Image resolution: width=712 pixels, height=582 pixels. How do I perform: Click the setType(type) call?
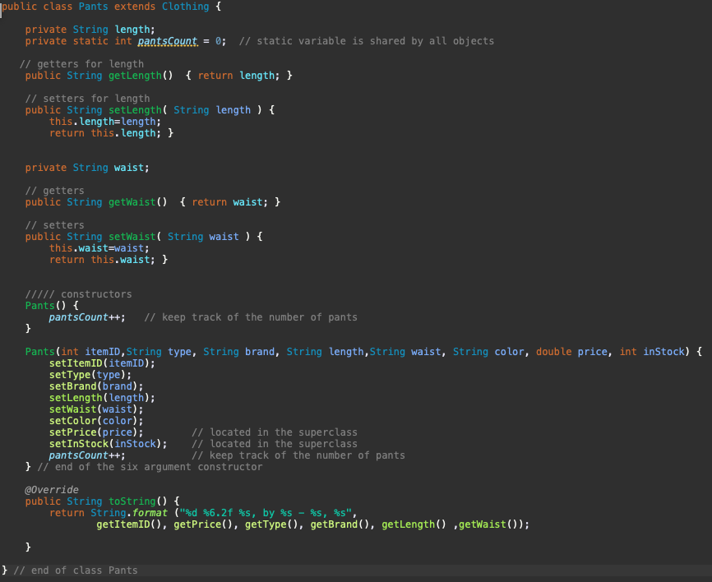pyautogui.click(x=90, y=375)
